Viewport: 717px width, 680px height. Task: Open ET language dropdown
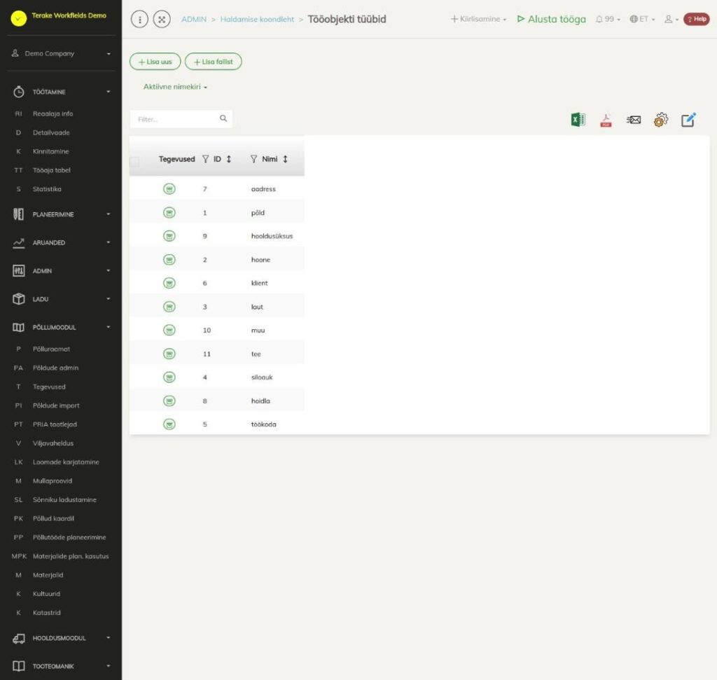click(x=643, y=19)
